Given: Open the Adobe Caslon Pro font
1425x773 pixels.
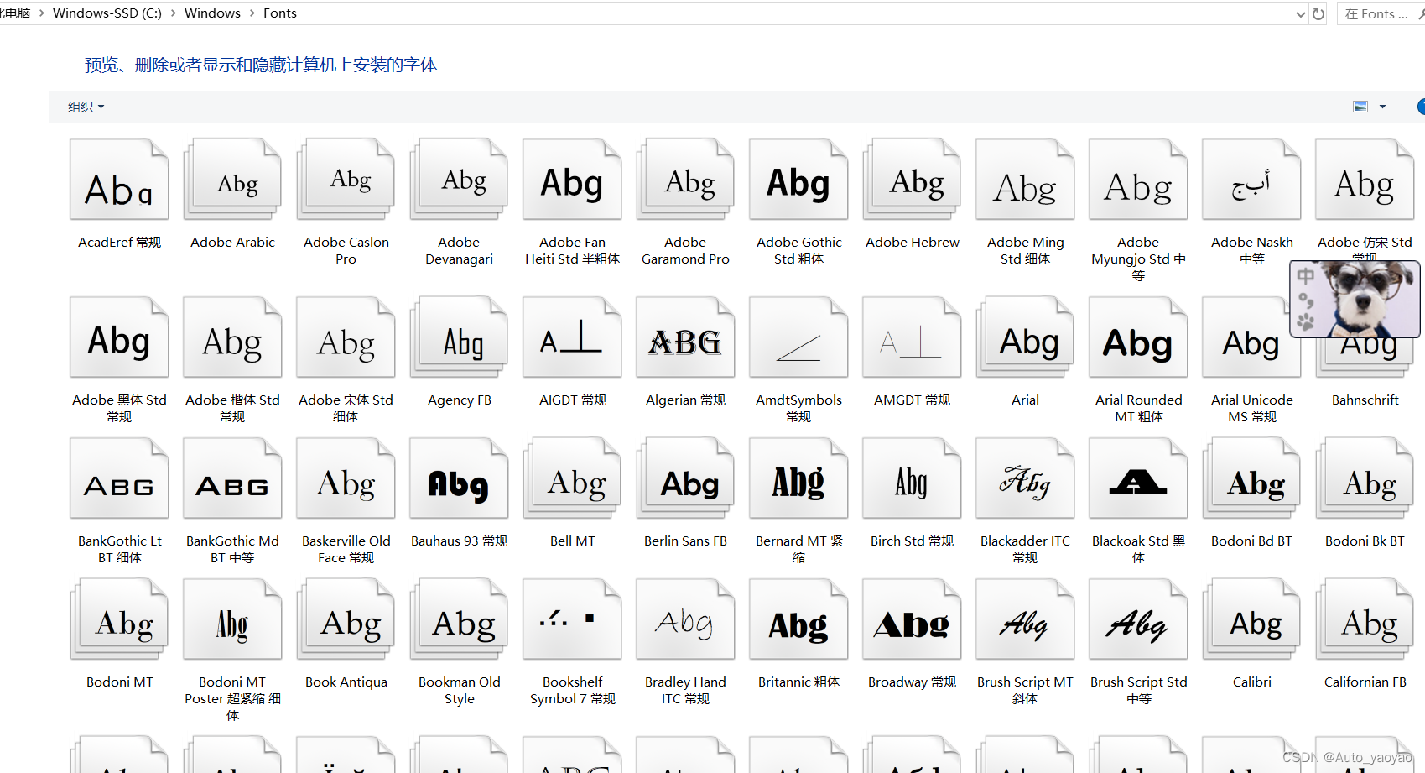Looking at the screenshot, I should 346,180.
